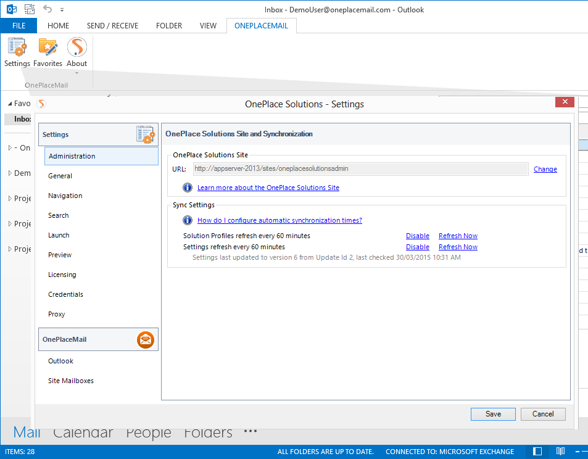Disable Solution Profiles automatic refresh
Viewport: 588px width, 459px height.
coord(417,236)
